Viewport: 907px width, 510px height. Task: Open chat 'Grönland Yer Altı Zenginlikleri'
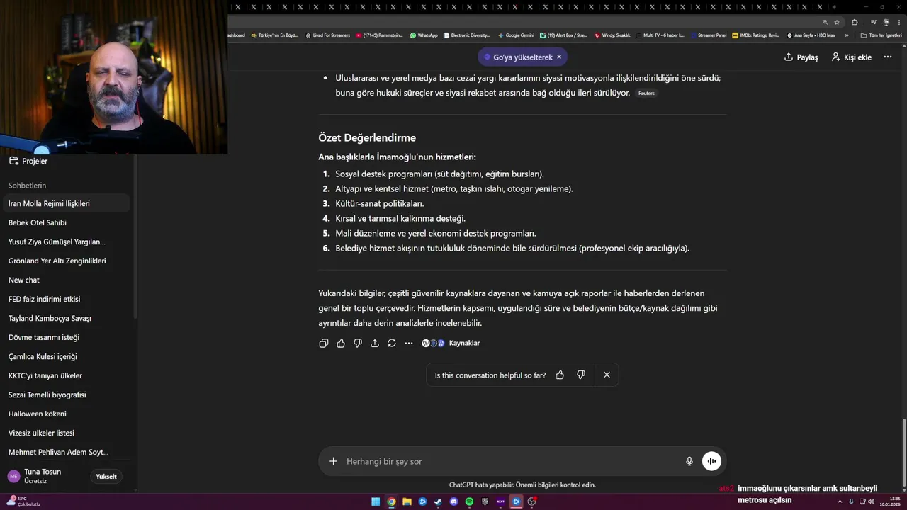(x=65, y=261)
